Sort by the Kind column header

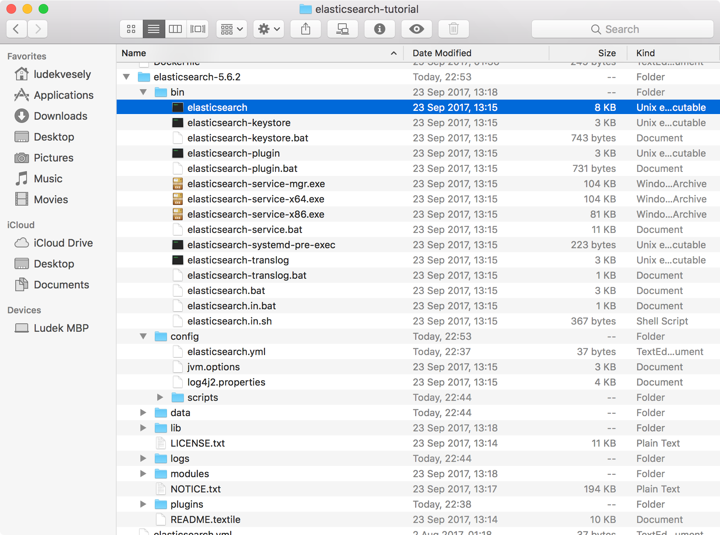coord(673,53)
